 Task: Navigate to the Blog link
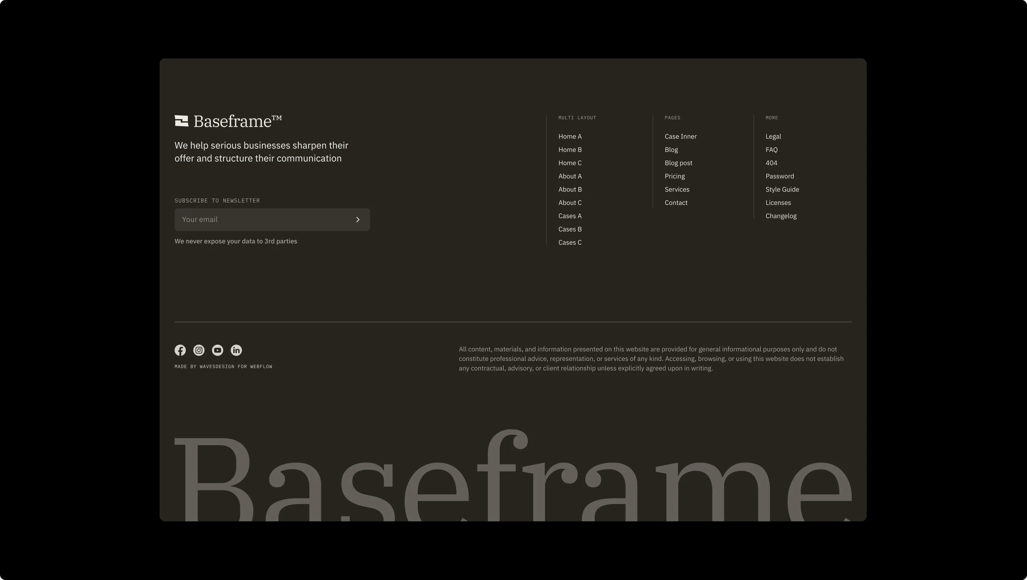(x=671, y=149)
